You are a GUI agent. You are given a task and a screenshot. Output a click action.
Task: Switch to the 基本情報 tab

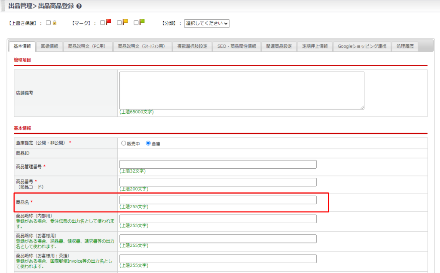22,46
